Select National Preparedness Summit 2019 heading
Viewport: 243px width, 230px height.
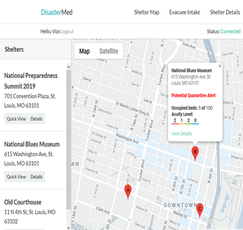point(31,81)
